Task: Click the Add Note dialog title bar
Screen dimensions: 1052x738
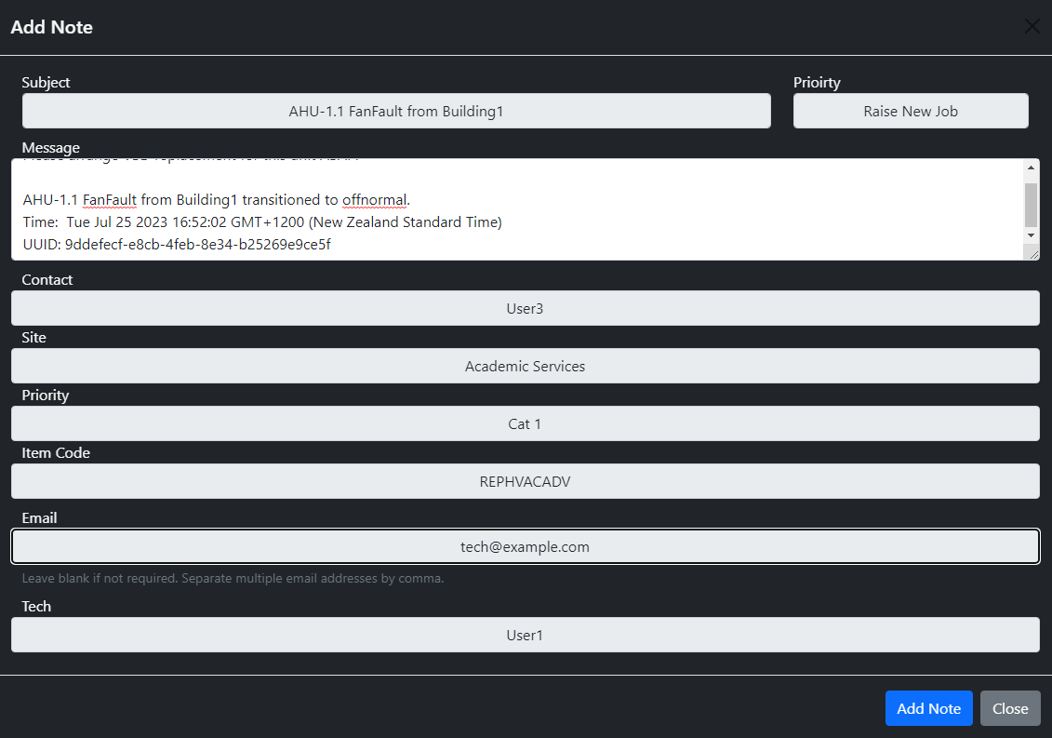Action: [51, 27]
